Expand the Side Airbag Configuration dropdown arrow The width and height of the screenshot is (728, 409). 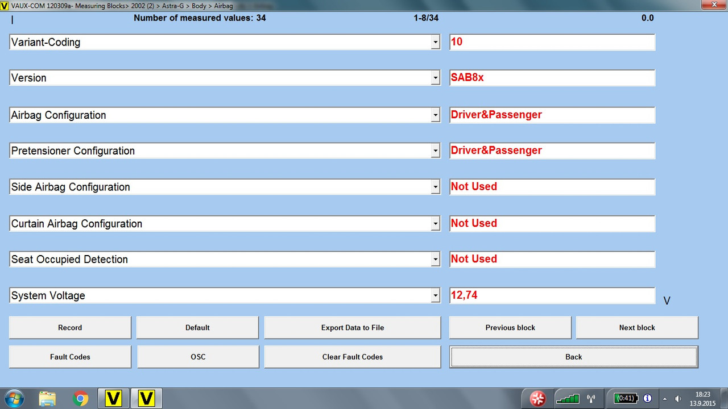tap(435, 187)
